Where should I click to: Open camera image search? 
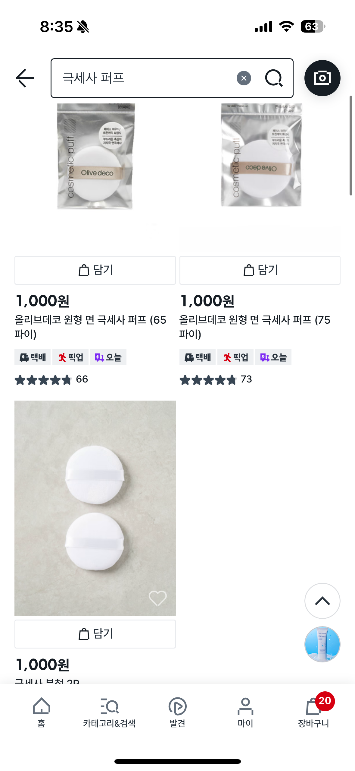point(322,78)
